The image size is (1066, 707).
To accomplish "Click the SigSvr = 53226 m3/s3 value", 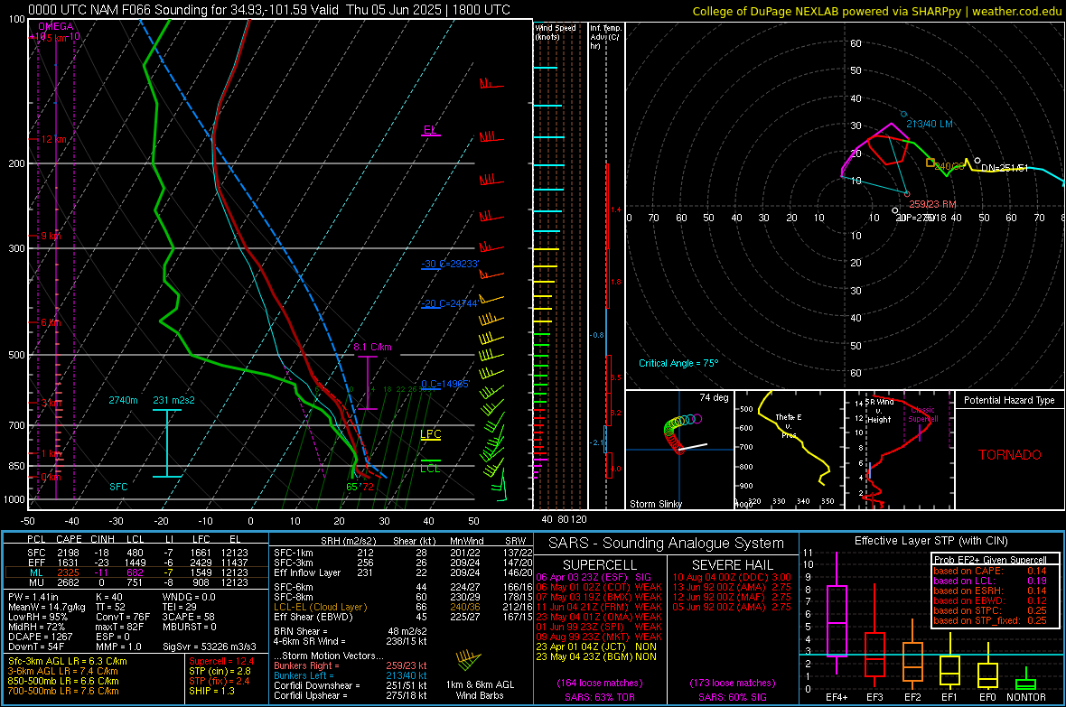I will click(210, 647).
